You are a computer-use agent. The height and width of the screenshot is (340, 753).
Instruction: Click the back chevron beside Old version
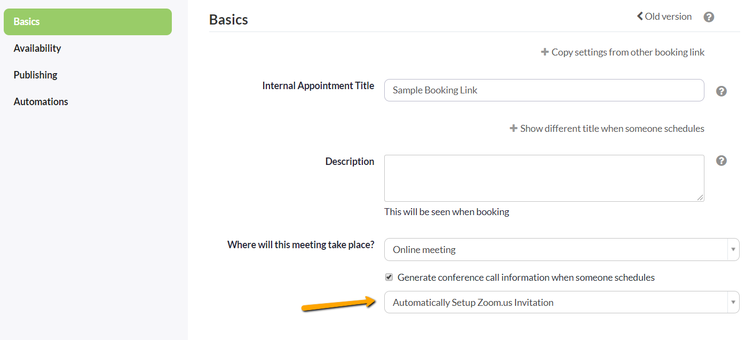point(640,17)
